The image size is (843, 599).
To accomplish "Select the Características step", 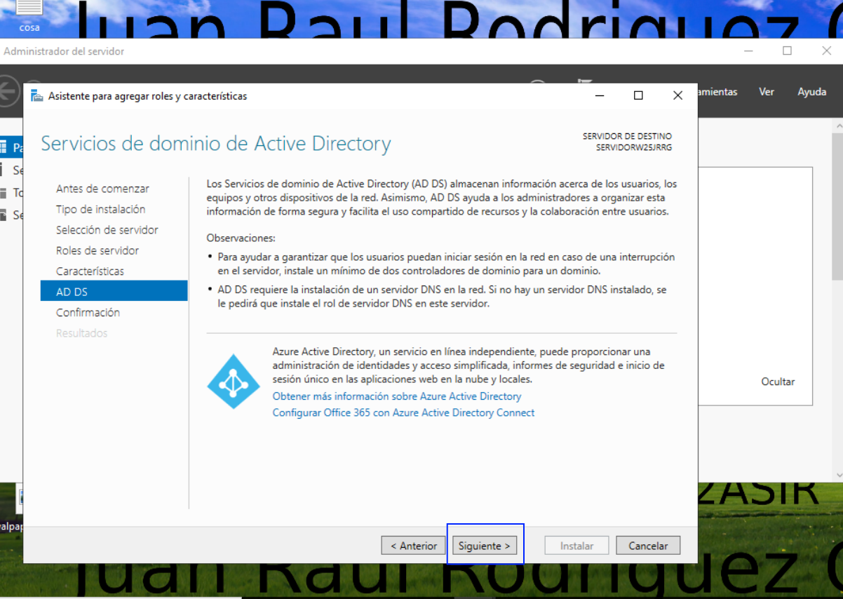I will (90, 271).
